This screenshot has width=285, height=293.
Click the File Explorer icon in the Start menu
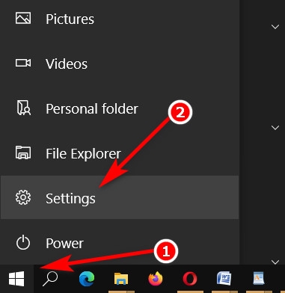click(x=23, y=152)
